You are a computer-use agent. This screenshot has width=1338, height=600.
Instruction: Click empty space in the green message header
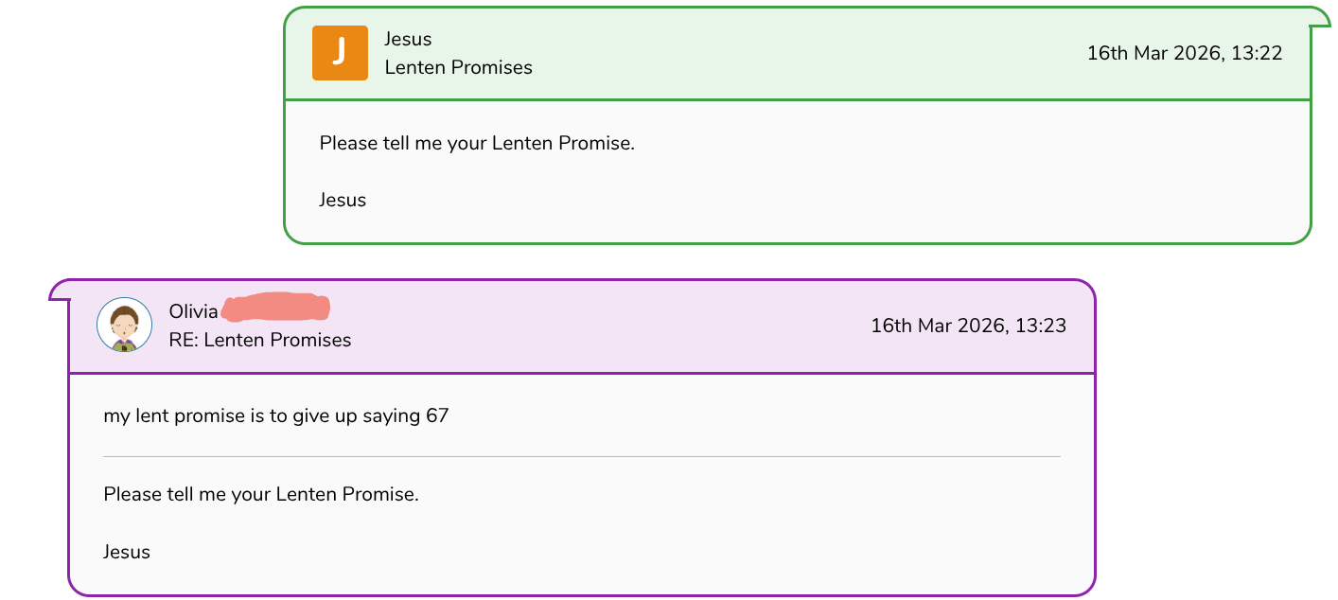[x=804, y=53]
